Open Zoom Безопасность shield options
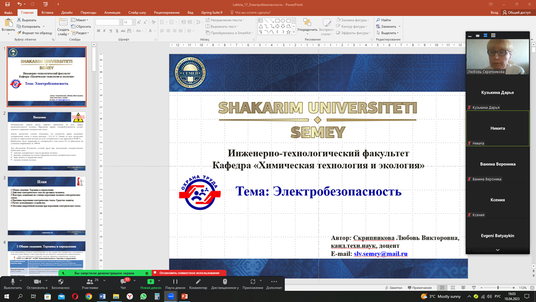This screenshot has height=302, width=536. [61, 283]
